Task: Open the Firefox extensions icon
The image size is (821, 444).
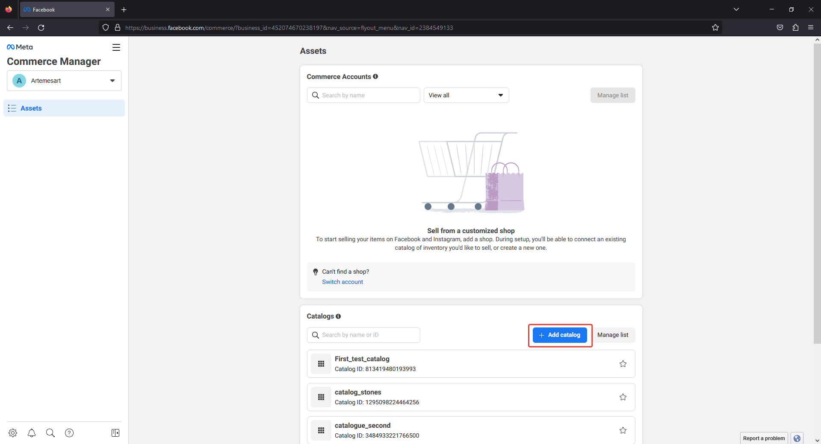Action: tap(795, 28)
